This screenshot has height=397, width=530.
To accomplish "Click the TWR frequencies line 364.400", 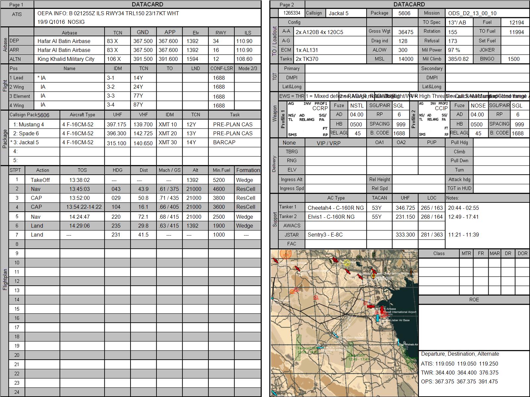I will pyautogui.click(x=460, y=373).
